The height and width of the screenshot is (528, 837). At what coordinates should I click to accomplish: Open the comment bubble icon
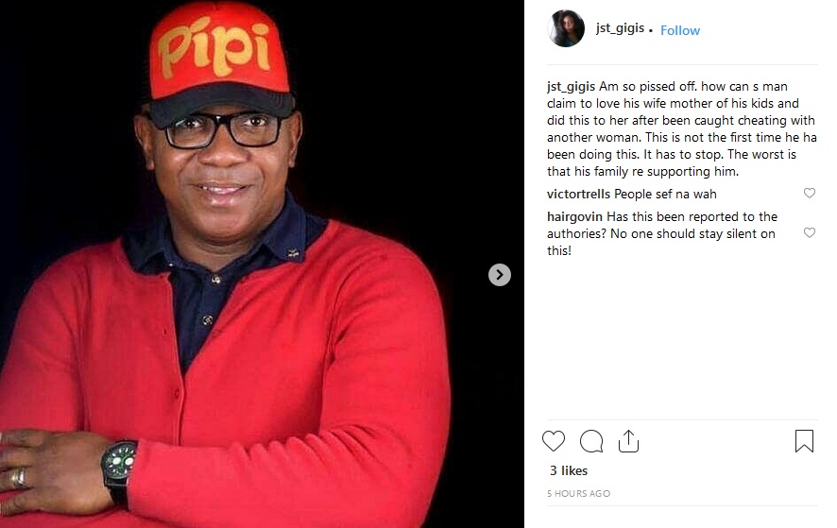(591, 441)
